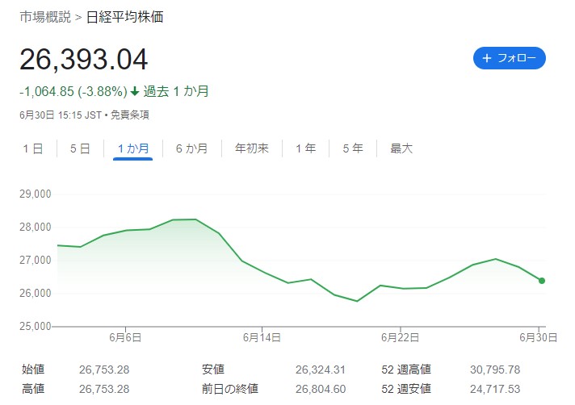Click the 52 週高値 value 30,795.78

coord(495,370)
